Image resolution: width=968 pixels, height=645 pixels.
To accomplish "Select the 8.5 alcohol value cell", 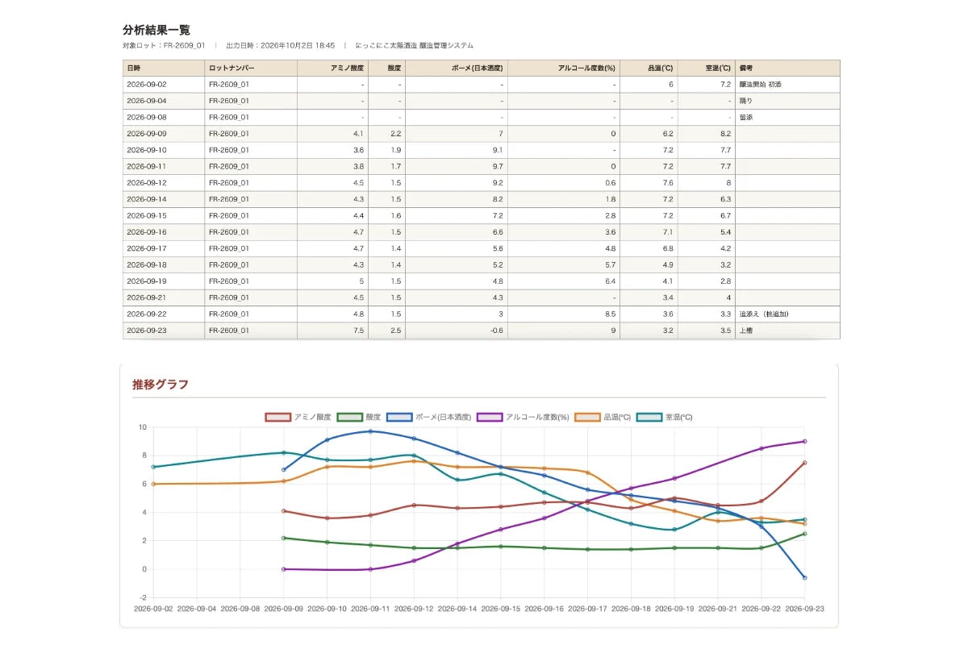I will (564, 314).
